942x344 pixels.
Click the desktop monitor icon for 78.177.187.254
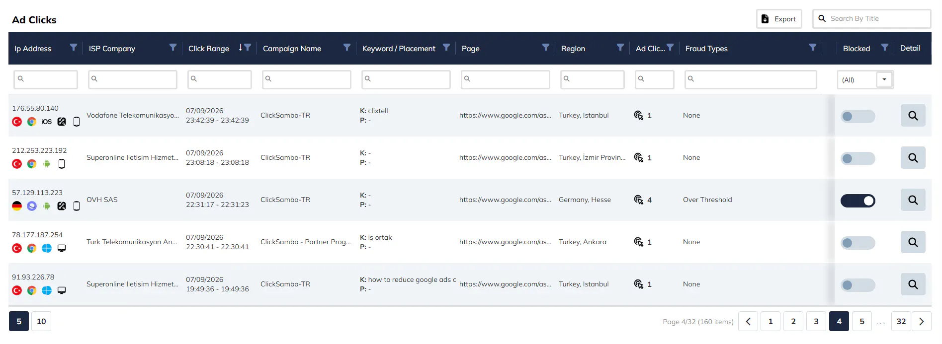[x=62, y=248]
